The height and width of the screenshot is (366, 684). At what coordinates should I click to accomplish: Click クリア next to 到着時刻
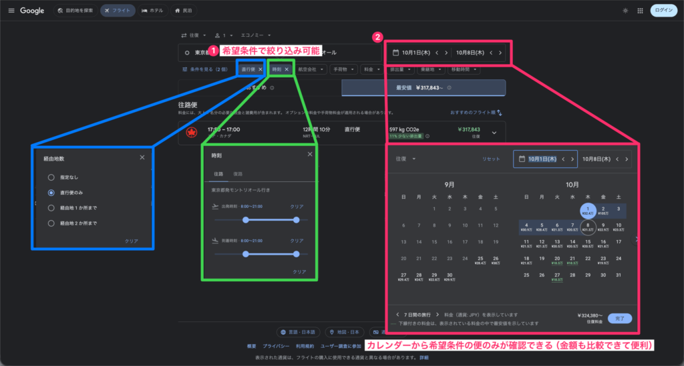tap(297, 241)
